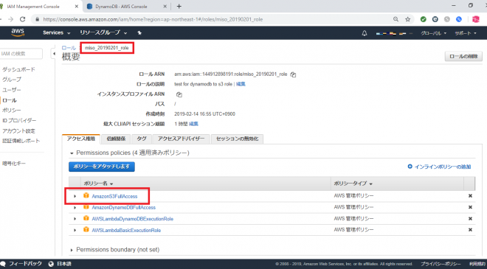Copy the instance profile ARN icon
The image size is (487, 269).
pyautogui.click(x=179, y=94)
